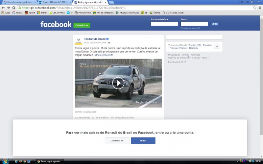Open the CULTIVARES bookmark
This screenshot has width=263, height=164.
click(x=57, y=13)
